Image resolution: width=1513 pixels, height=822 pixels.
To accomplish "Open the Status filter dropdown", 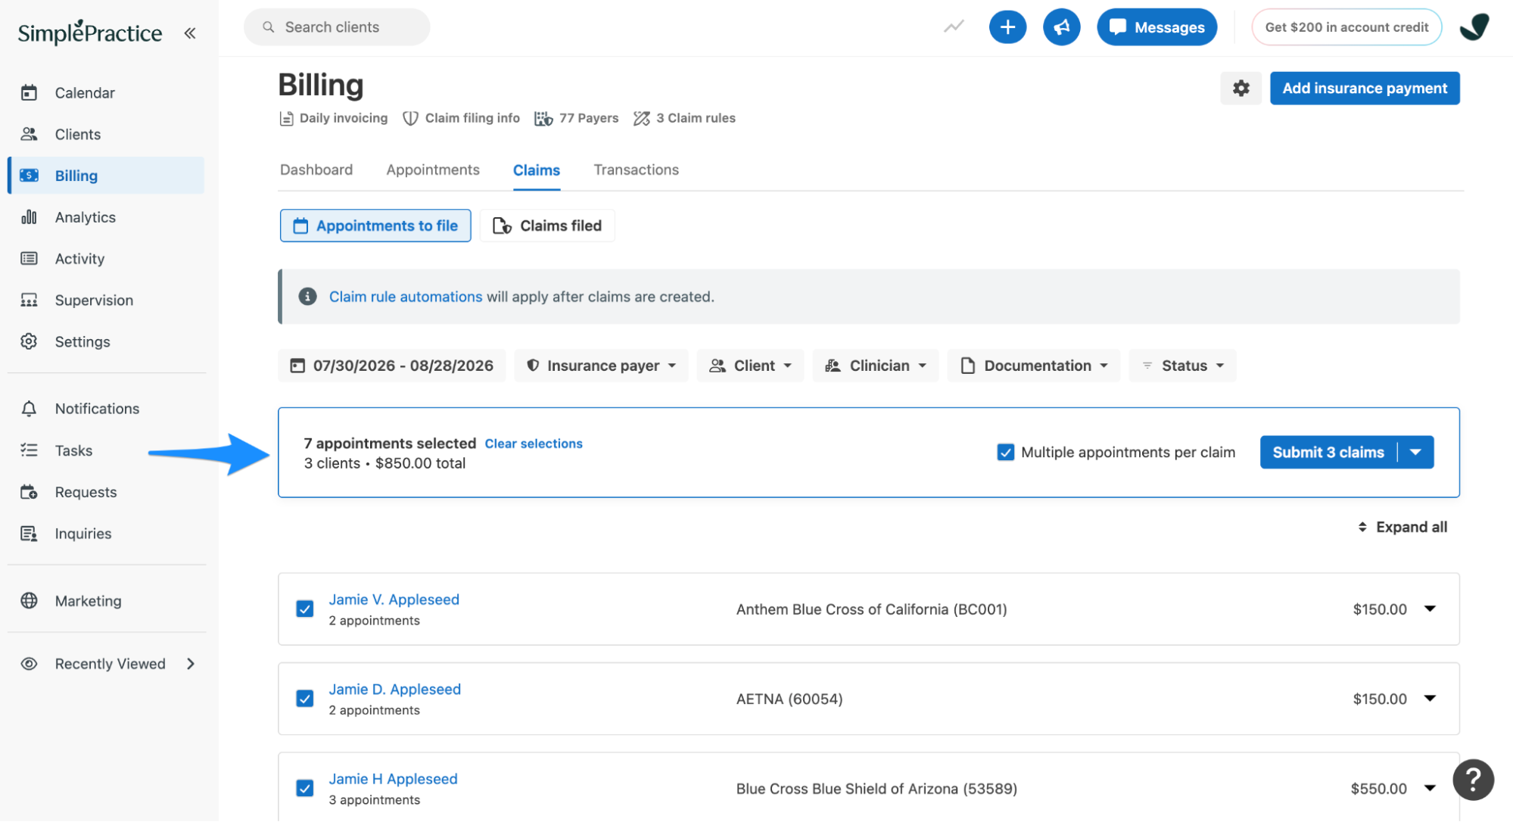I will point(1182,366).
